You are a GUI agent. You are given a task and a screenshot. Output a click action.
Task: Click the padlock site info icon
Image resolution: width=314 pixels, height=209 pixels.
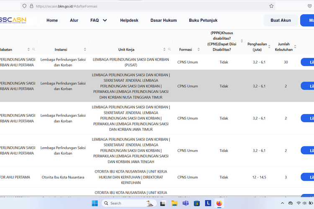point(31,6)
